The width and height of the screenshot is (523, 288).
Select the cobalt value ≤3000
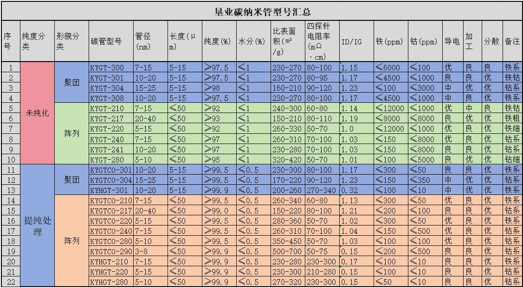click(425, 88)
